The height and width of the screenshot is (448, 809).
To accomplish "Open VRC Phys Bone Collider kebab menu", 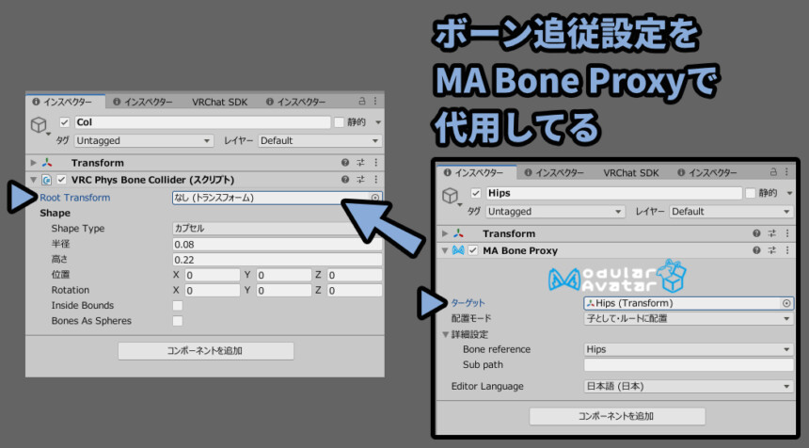I will click(375, 180).
